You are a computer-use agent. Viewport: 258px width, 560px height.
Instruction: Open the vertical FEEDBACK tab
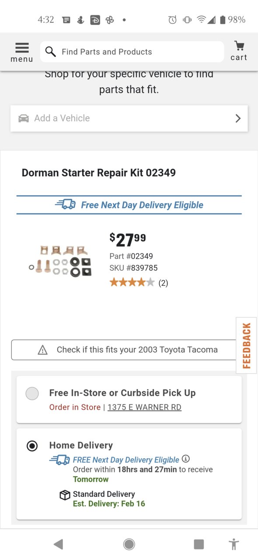tap(246, 345)
